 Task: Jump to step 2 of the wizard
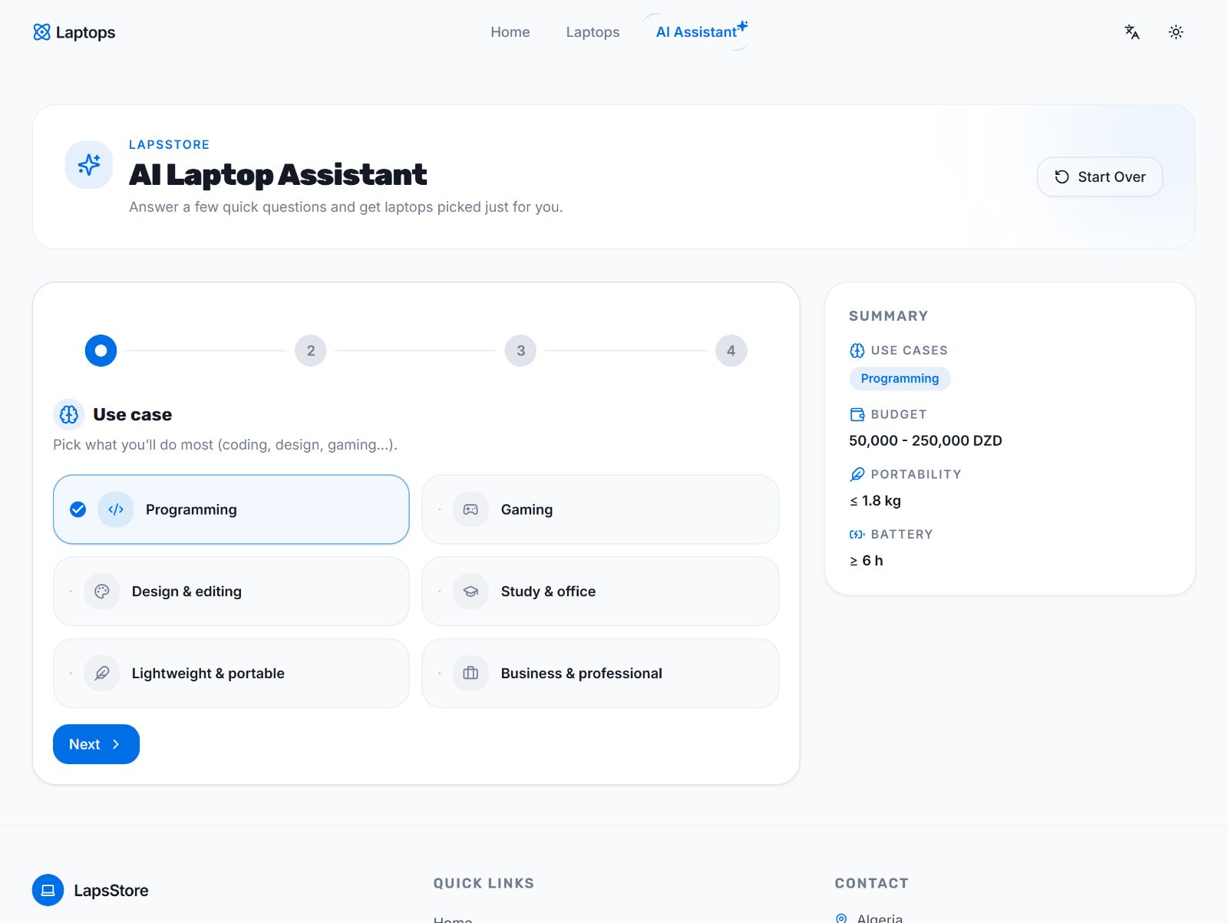point(311,351)
